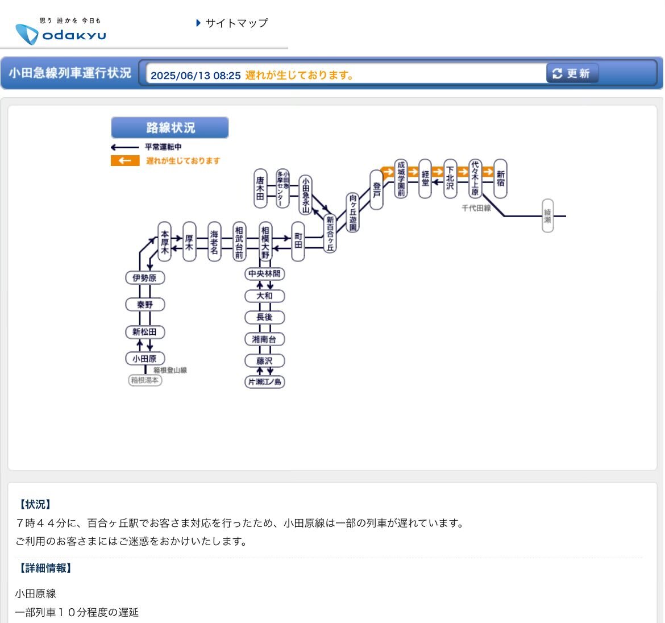Click 箱根湯本 station label
665x623 pixels.
pyautogui.click(x=145, y=380)
